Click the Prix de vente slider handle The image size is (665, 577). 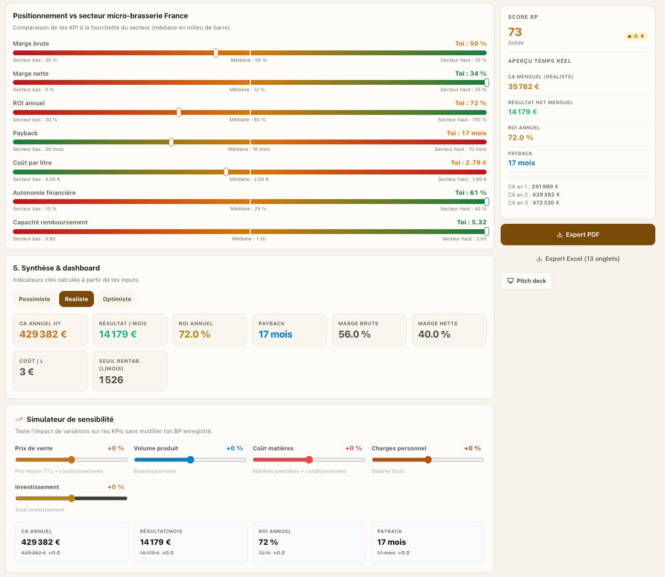(x=71, y=459)
